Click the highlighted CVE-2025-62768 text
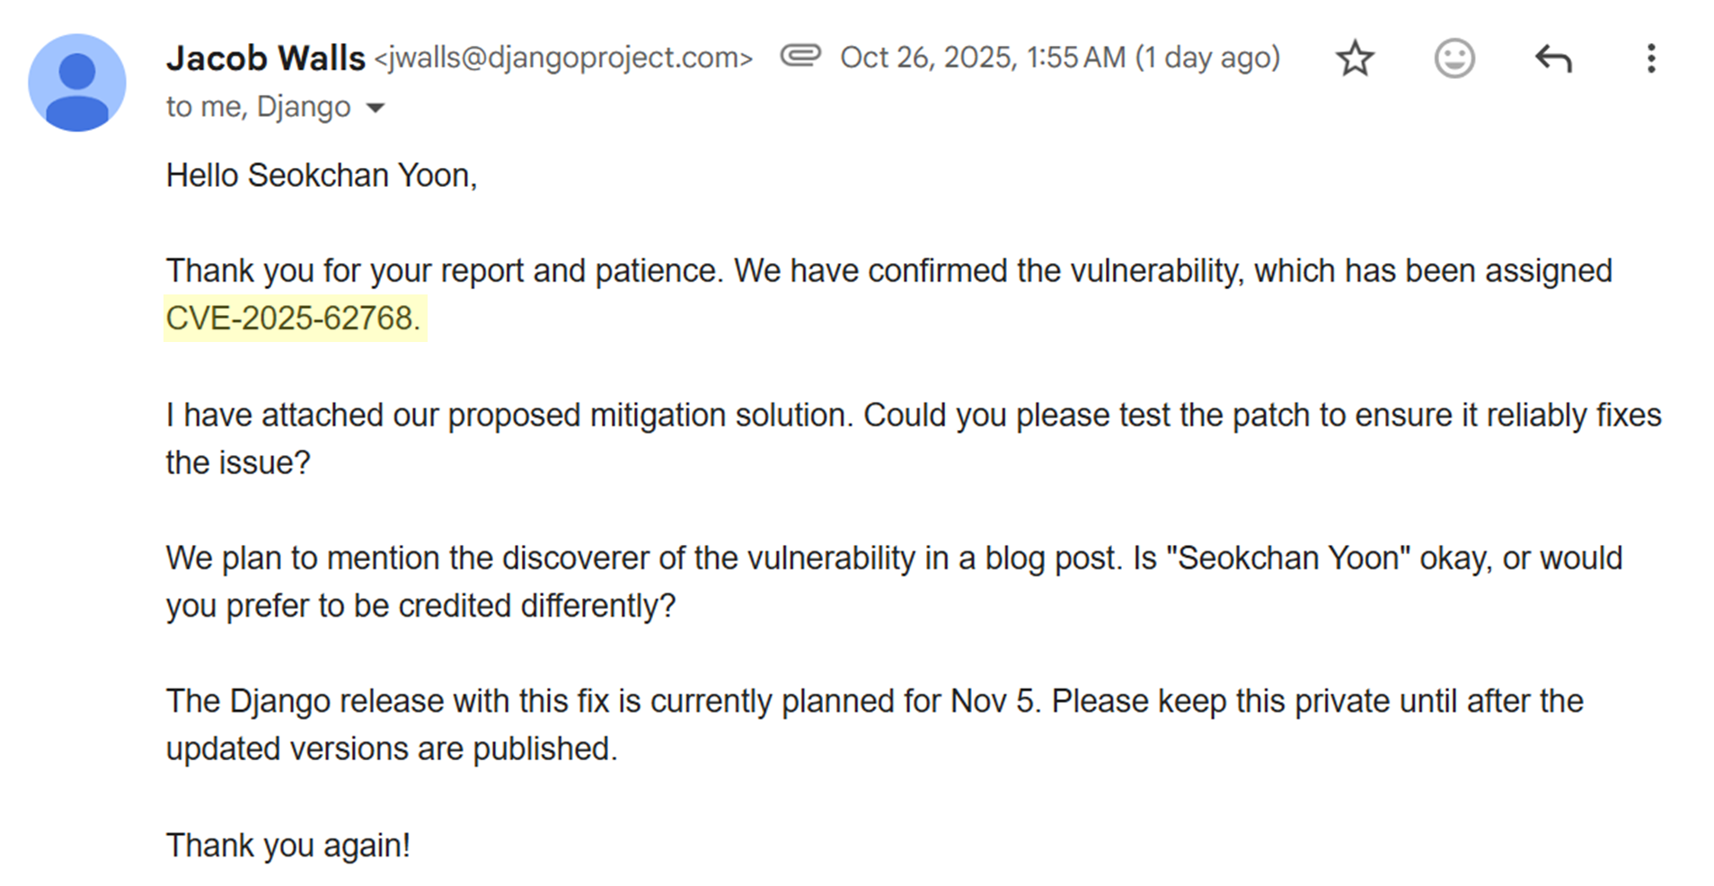The width and height of the screenshot is (1714, 886). coord(293,319)
